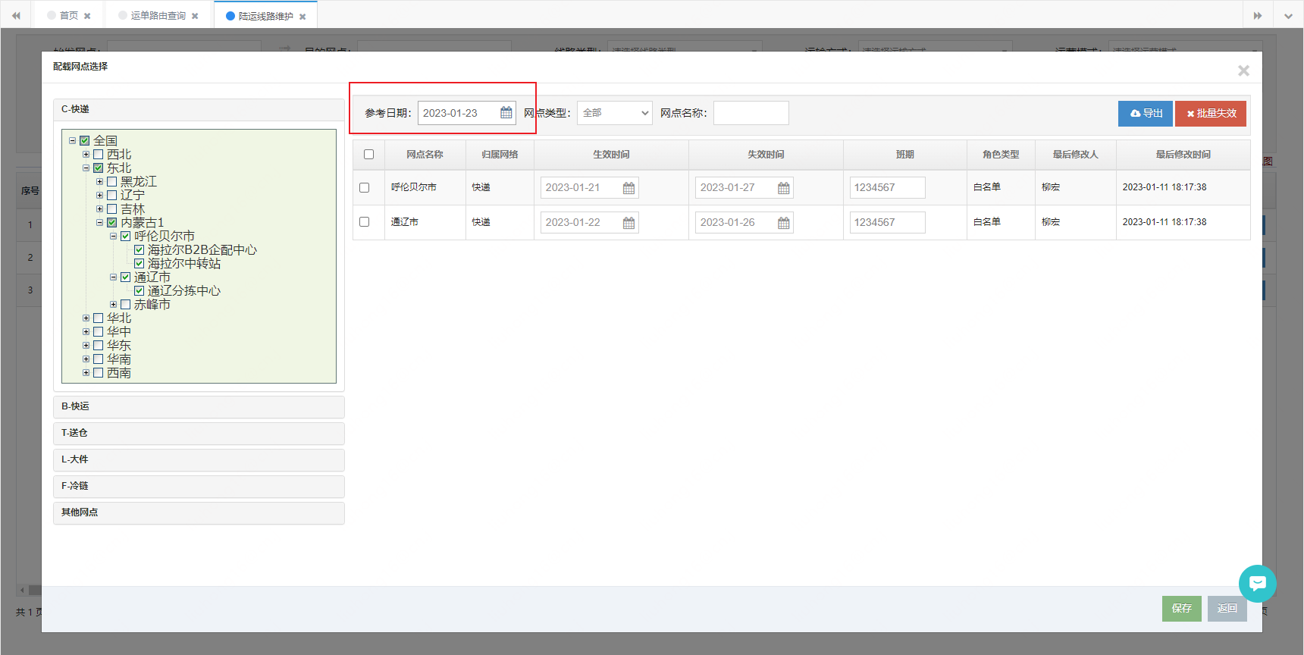Select 海拉尔中转站 tree label
1304x655 pixels.
(x=184, y=264)
